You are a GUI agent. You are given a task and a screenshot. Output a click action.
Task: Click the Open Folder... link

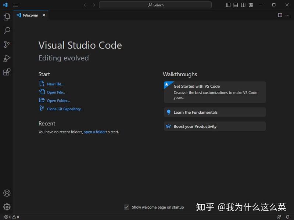click(x=58, y=100)
